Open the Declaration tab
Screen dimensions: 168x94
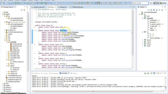54,73
